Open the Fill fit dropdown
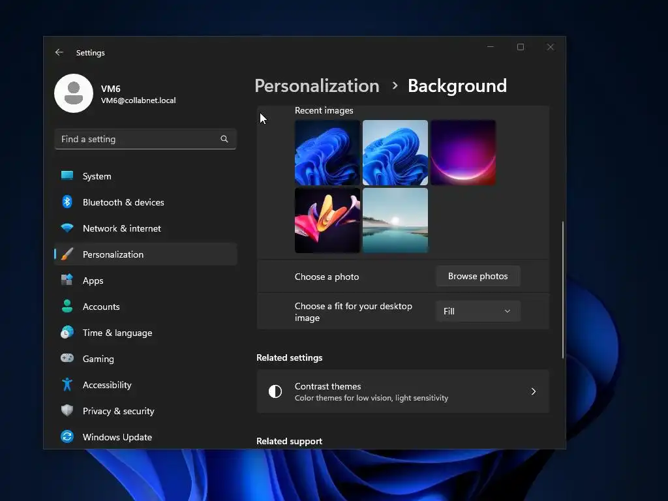Image resolution: width=668 pixels, height=501 pixels. 478,311
